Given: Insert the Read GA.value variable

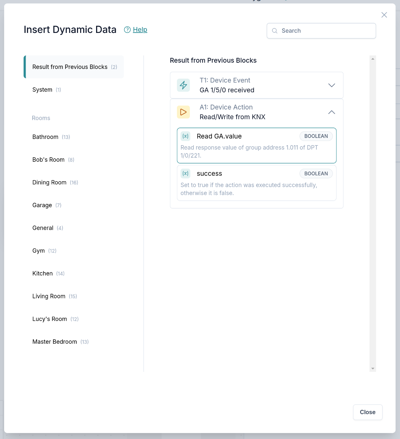Looking at the screenshot, I should point(256,146).
